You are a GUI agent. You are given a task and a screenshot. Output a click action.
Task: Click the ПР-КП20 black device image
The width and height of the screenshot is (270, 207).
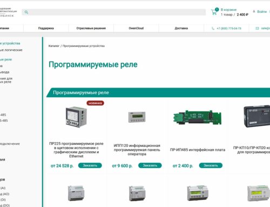256,116
